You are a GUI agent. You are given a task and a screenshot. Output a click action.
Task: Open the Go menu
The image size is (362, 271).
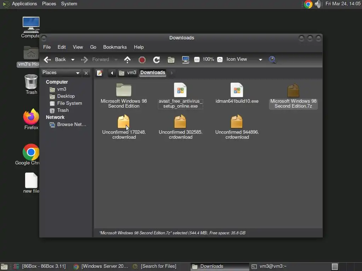(93, 47)
